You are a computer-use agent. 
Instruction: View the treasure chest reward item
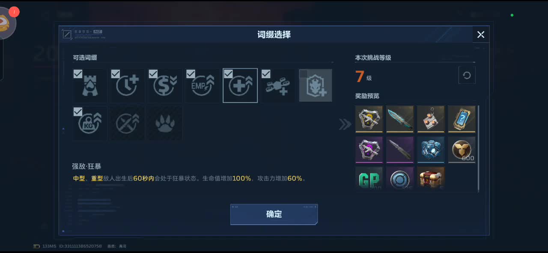click(x=431, y=177)
